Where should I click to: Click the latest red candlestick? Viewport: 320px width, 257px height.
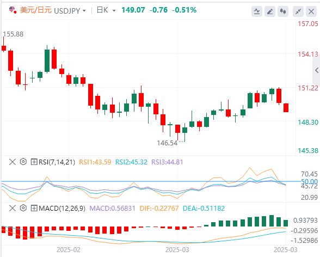coord(286,108)
